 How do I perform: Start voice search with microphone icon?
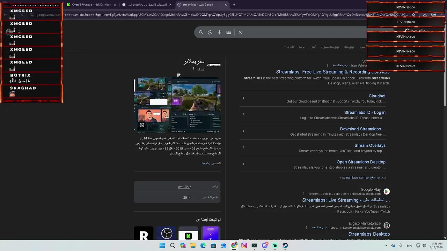(219, 32)
